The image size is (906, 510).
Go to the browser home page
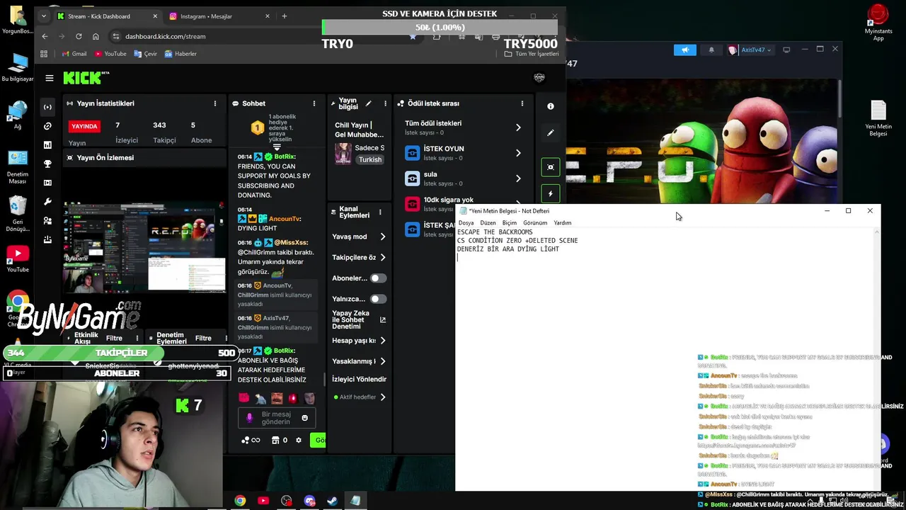(96, 36)
